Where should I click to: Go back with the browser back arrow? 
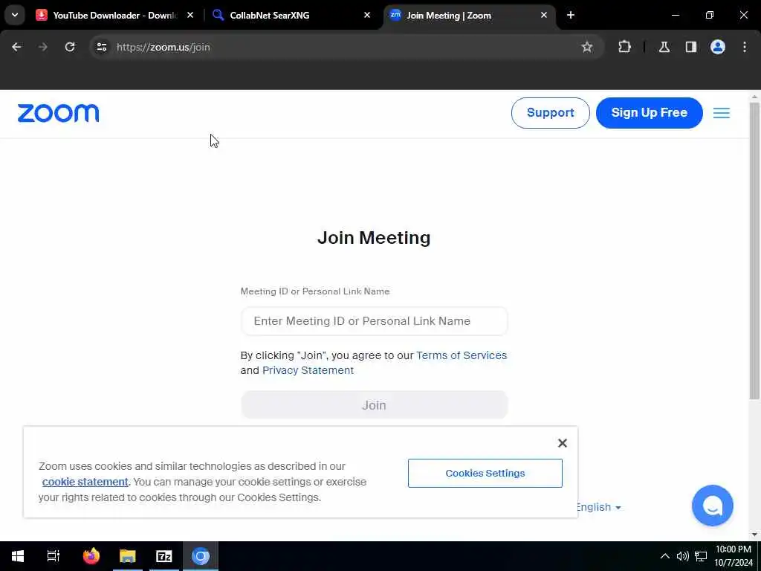(16, 47)
